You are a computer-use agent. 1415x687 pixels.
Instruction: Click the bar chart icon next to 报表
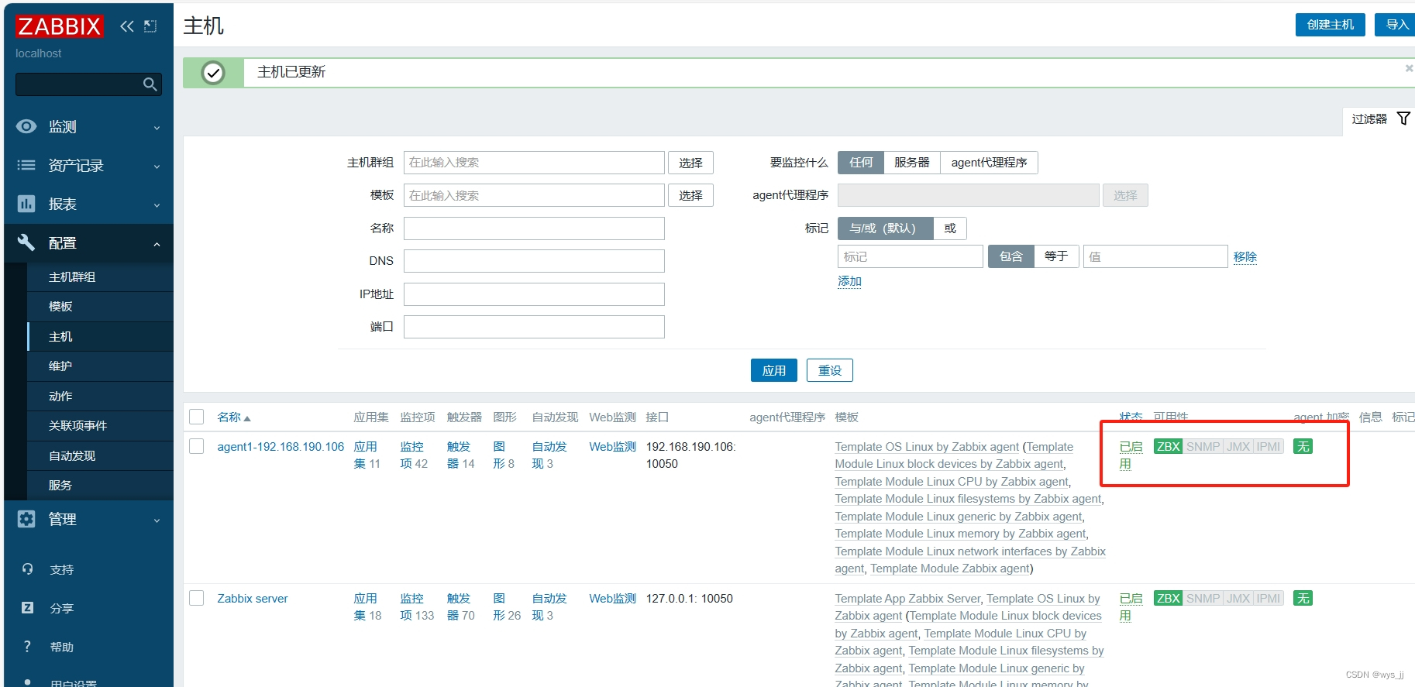coord(26,204)
